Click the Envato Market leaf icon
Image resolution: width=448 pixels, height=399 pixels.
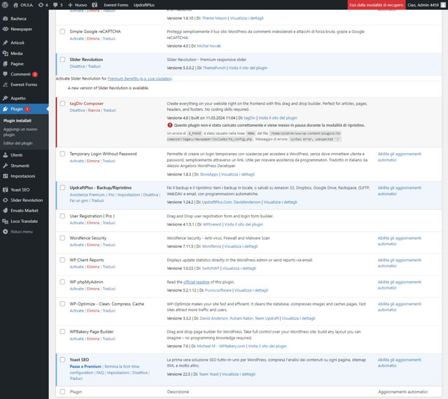(x=6, y=210)
